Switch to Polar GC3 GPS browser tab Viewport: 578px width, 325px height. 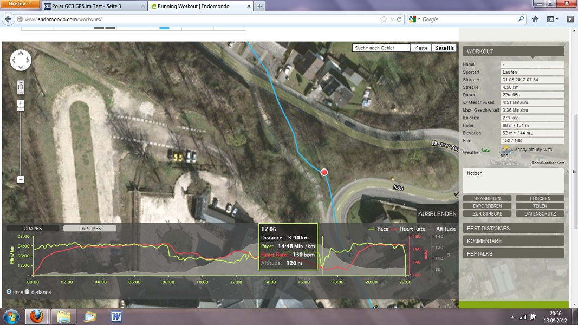(x=94, y=6)
